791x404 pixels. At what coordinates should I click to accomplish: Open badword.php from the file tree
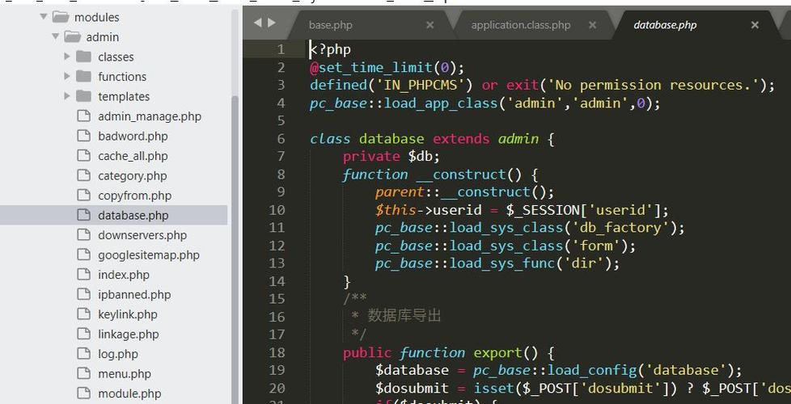pyautogui.click(x=133, y=136)
